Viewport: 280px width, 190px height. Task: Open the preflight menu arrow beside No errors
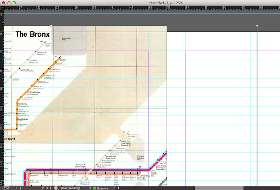(x=114, y=188)
